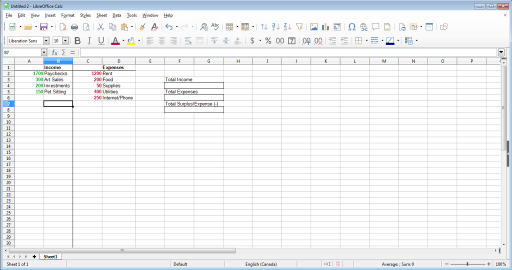The height and width of the screenshot is (270, 512).
Task: Toggle Underline formatting
Action: tap(101, 41)
